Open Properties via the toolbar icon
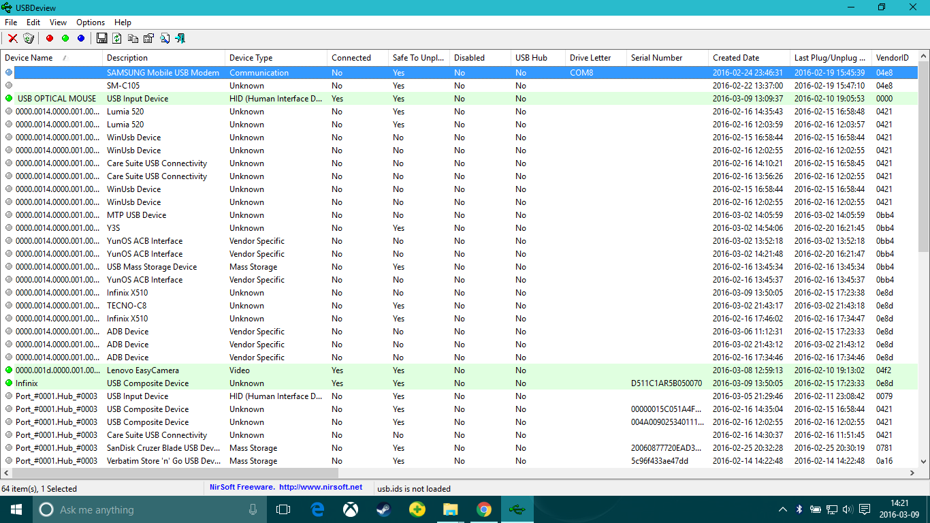The width and height of the screenshot is (930, 523). (148, 38)
